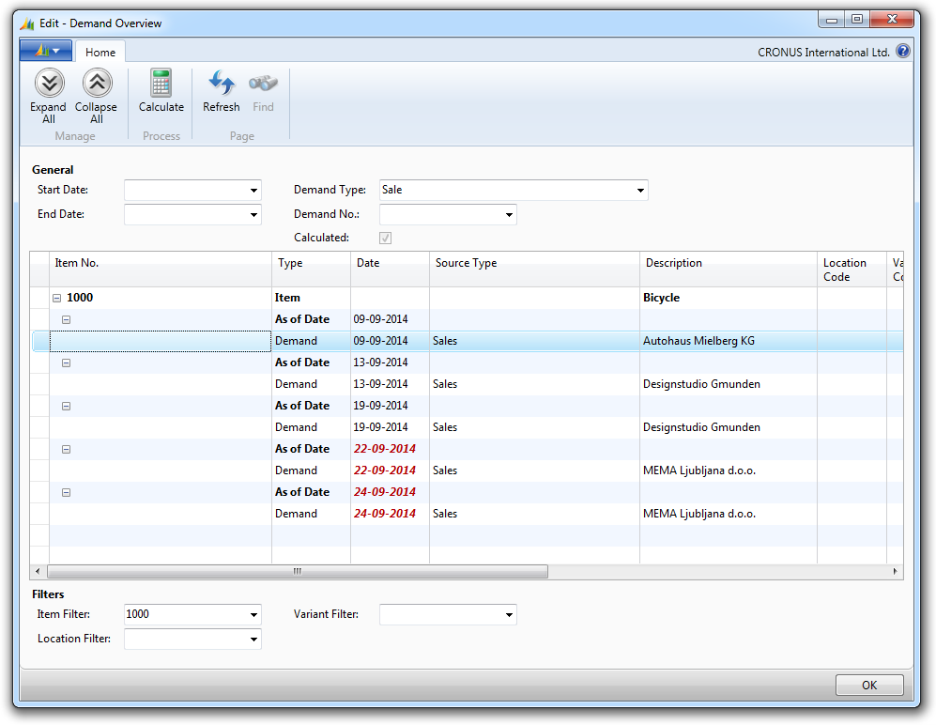
Task: Open the Demand Type dropdown
Action: pyautogui.click(x=640, y=191)
